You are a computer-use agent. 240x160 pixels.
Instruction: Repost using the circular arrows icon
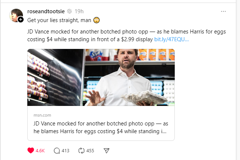[x=81, y=150]
